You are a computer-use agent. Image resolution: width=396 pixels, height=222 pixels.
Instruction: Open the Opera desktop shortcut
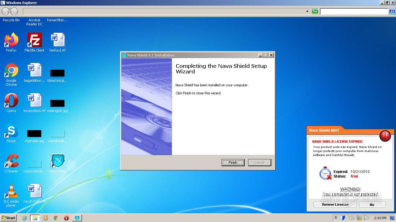[11, 103]
